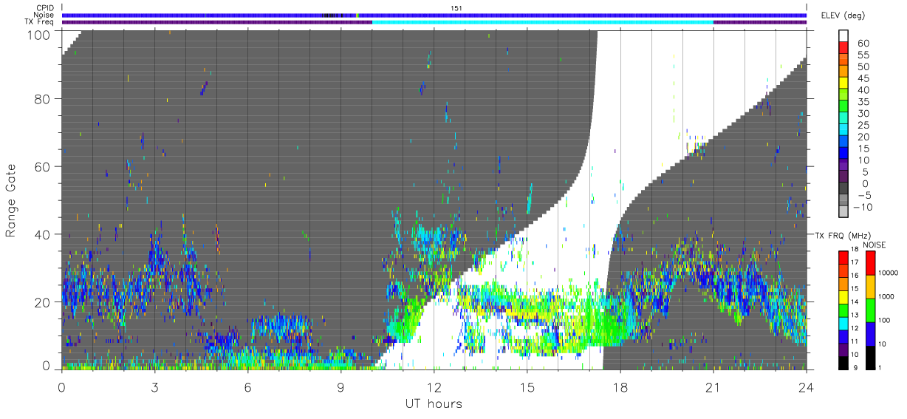
Task: Click the Range Gate tick label '100'
Action: (x=40, y=34)
